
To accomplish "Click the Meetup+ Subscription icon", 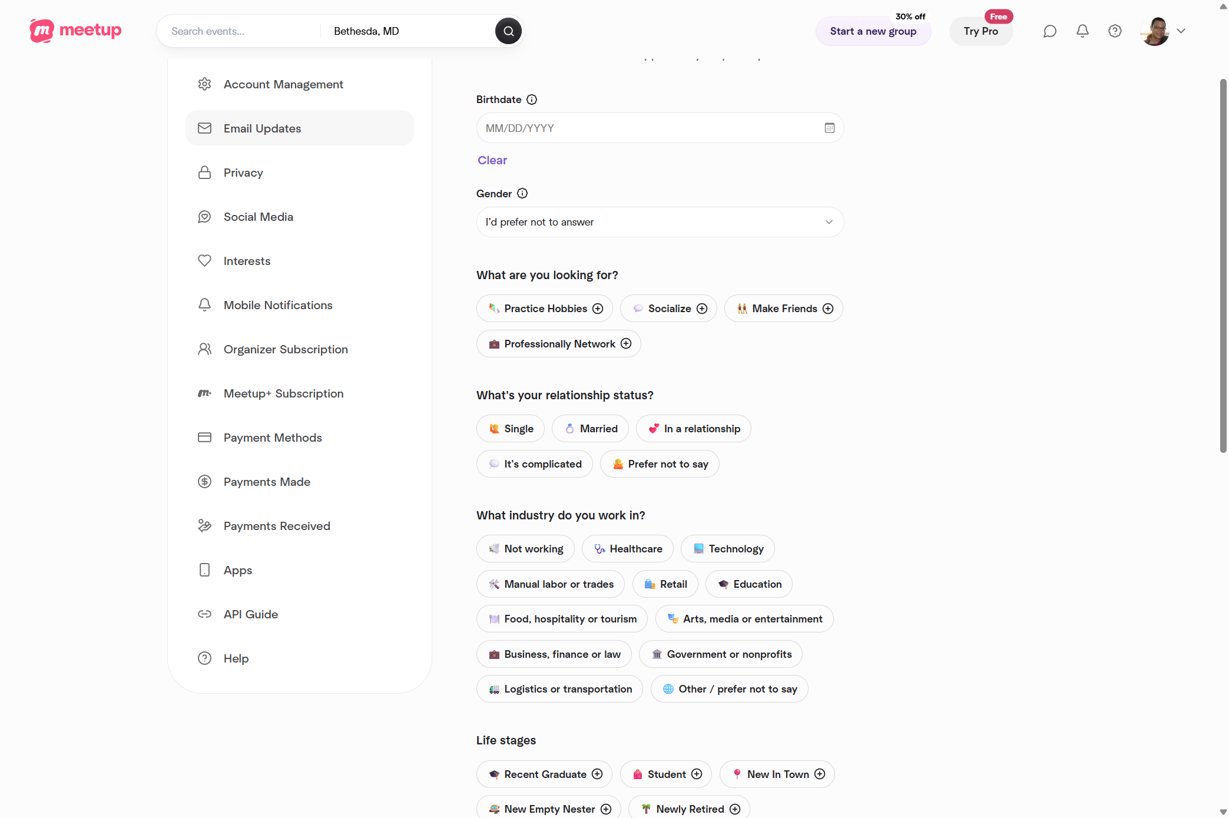I will click(x=204, y=393).
